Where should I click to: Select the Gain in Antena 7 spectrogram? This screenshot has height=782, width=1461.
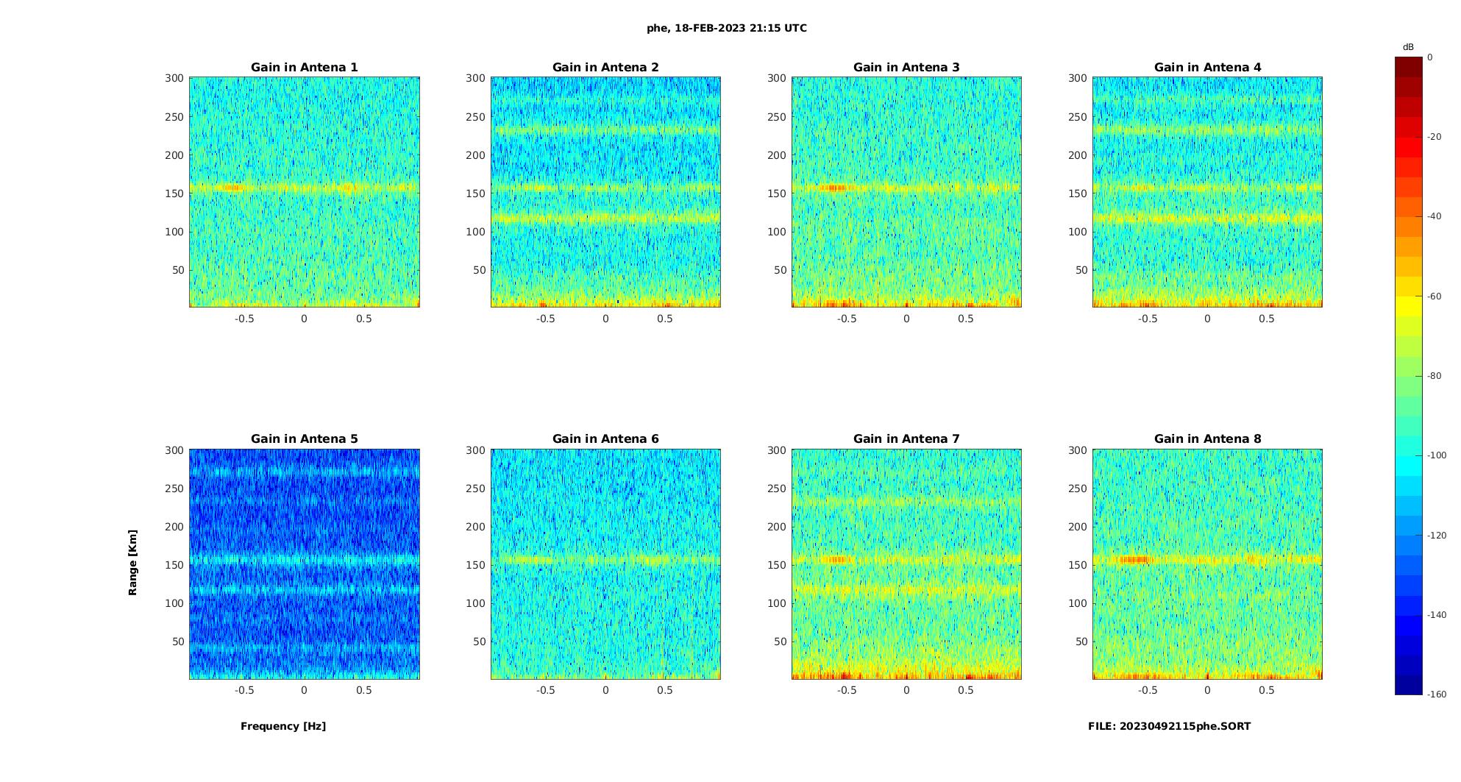click(906, 564)
